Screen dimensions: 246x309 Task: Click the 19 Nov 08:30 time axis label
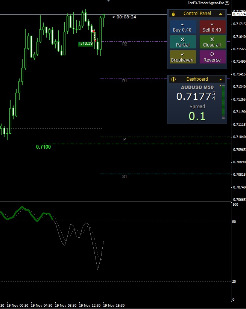(x=66, y=306)
